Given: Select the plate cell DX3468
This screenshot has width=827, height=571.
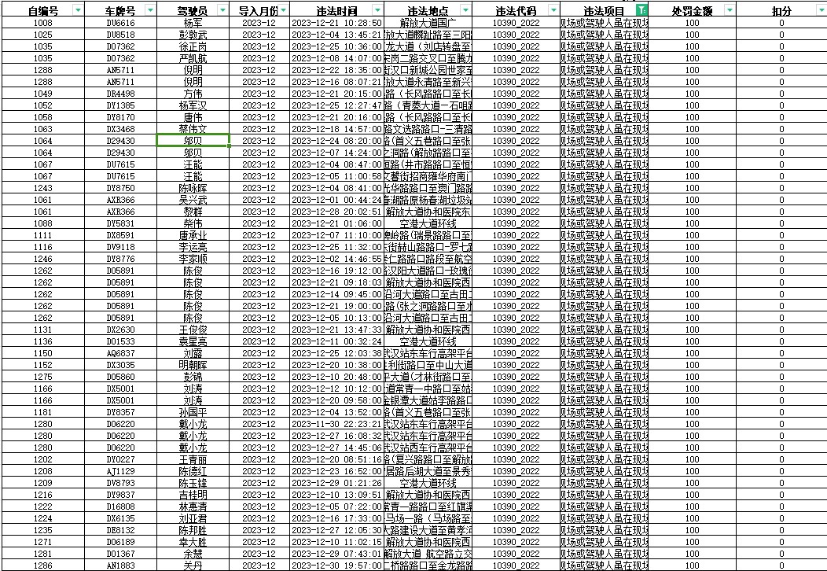Looking at the screenshot, I should 120,129.
